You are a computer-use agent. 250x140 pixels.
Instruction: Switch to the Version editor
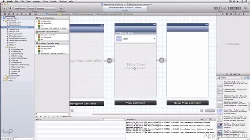225,8
